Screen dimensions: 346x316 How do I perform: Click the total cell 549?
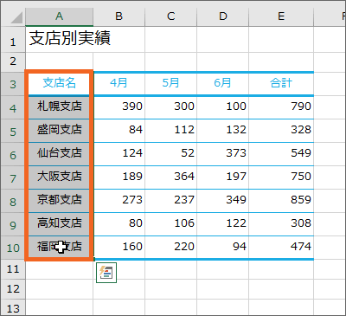click(281, 154)
